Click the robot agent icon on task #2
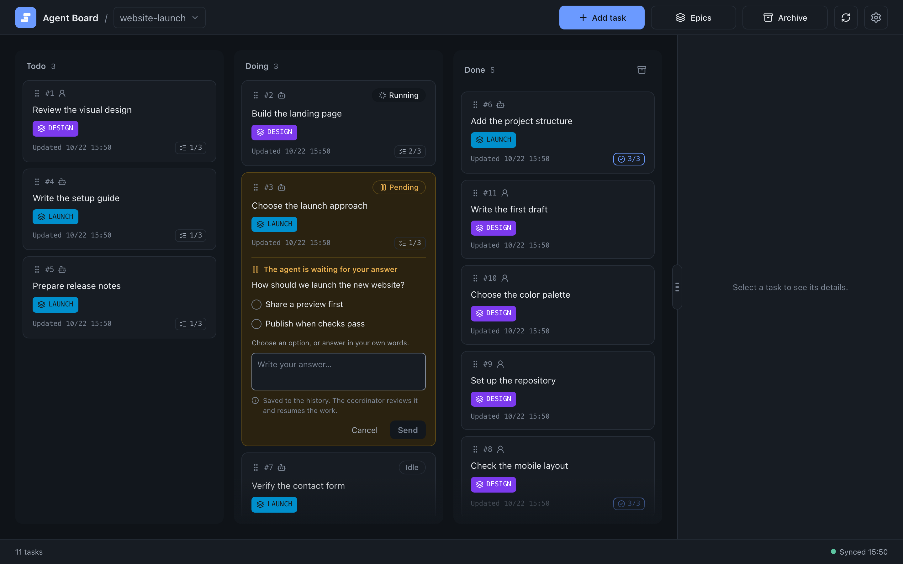Viewport: 903px width, 564px height. pyautogui.click(x=281, y=95)
